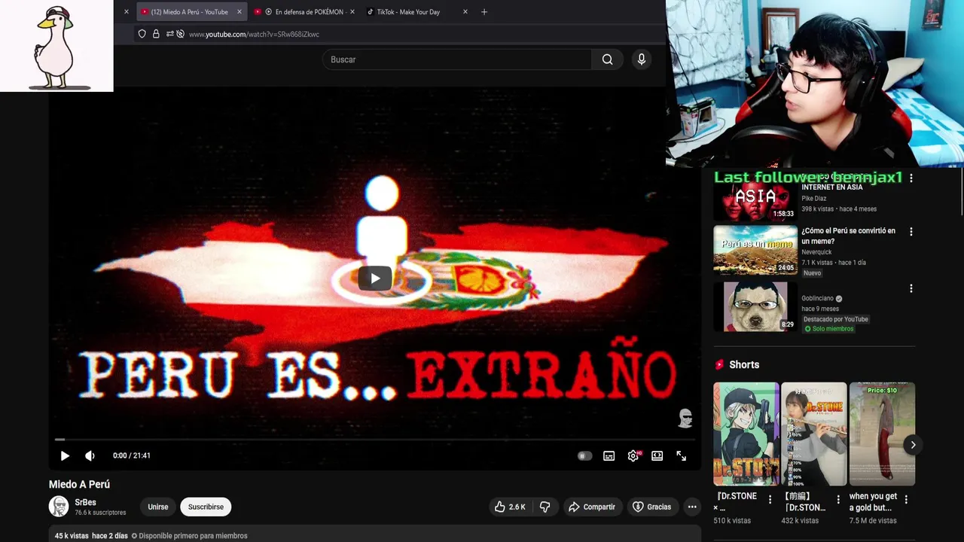964x542 pixels.
Task: Toggle the autoplay switch
Action: [584, 455]
